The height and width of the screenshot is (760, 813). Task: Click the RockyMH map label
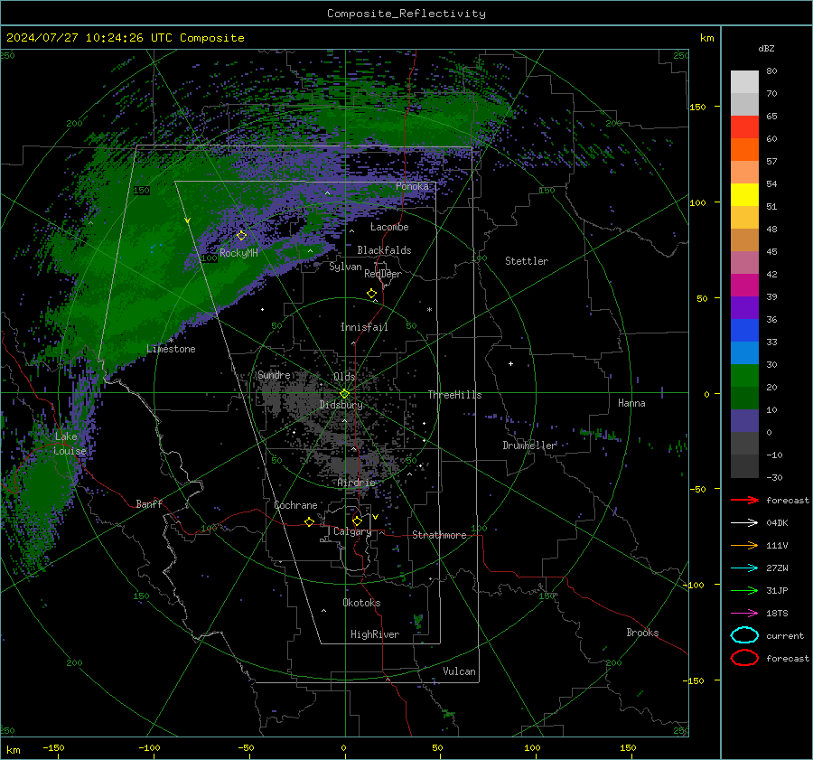point(238,253)
